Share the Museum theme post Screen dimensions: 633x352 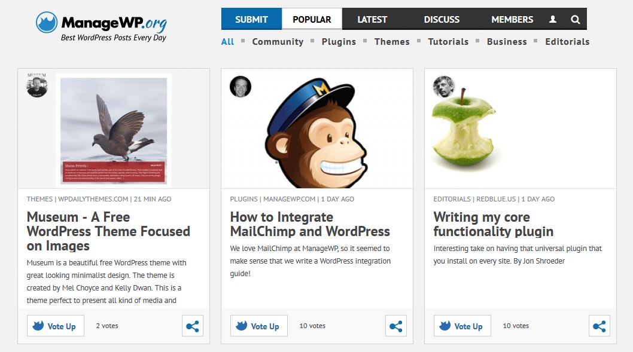click(193, 326)
